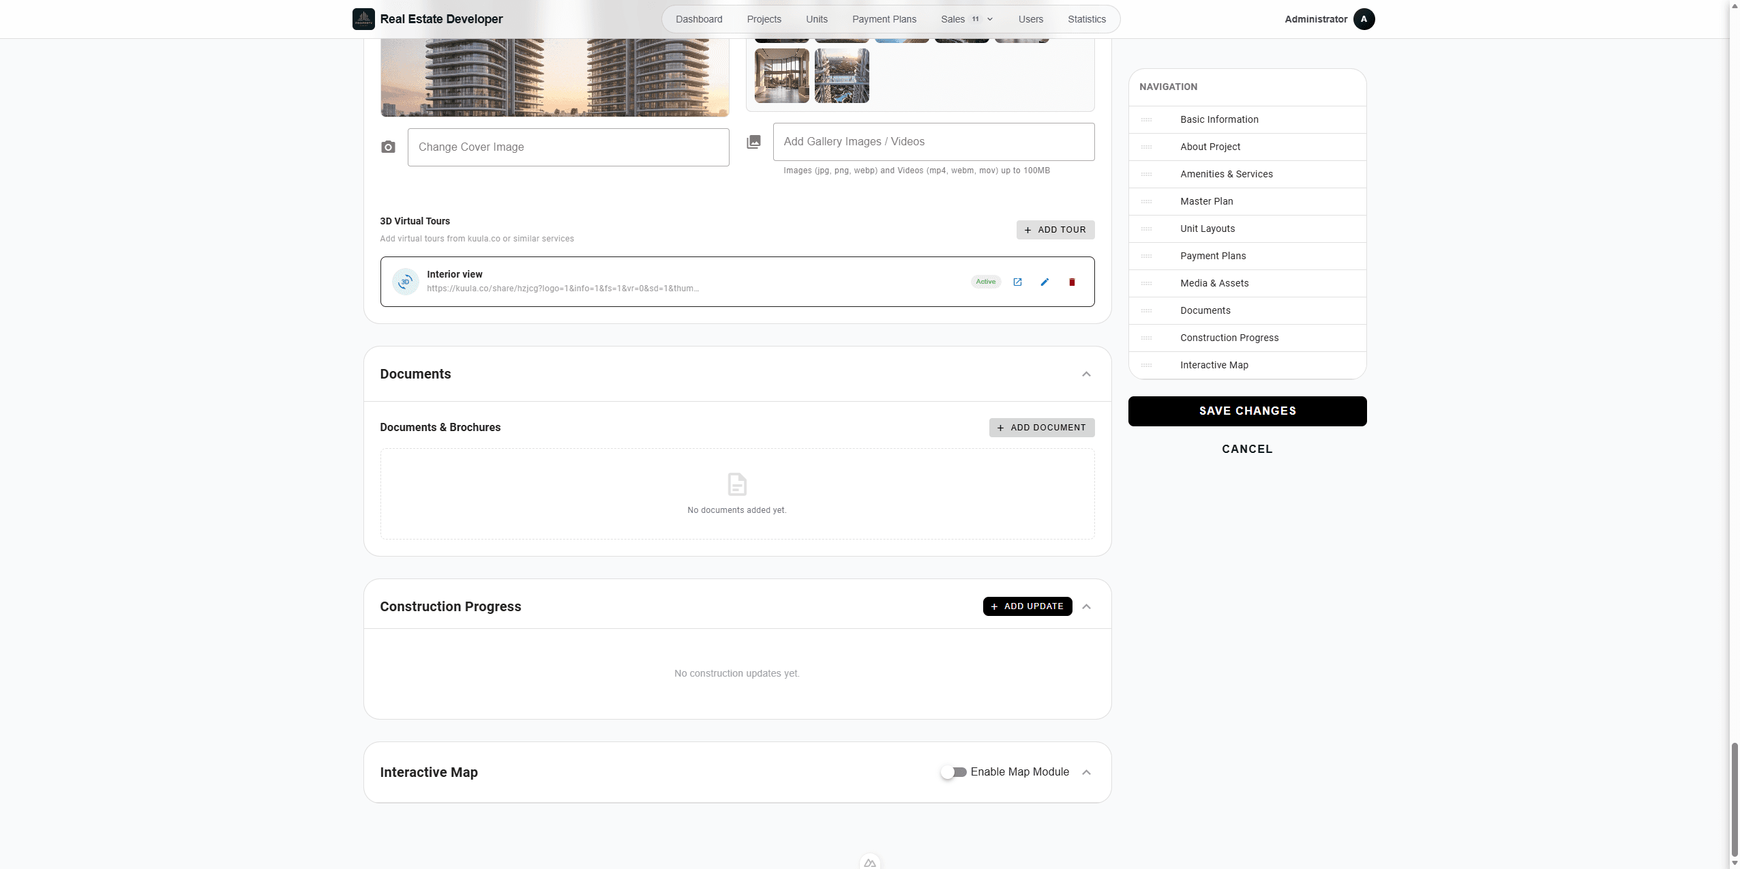Image resolution: width=1740 pixels, height=869 pixels.
Task: Click drag handle beside Master Plan
Action: [1146, 202]
